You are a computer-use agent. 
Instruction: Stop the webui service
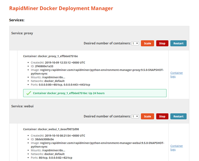tap(162, 116)
